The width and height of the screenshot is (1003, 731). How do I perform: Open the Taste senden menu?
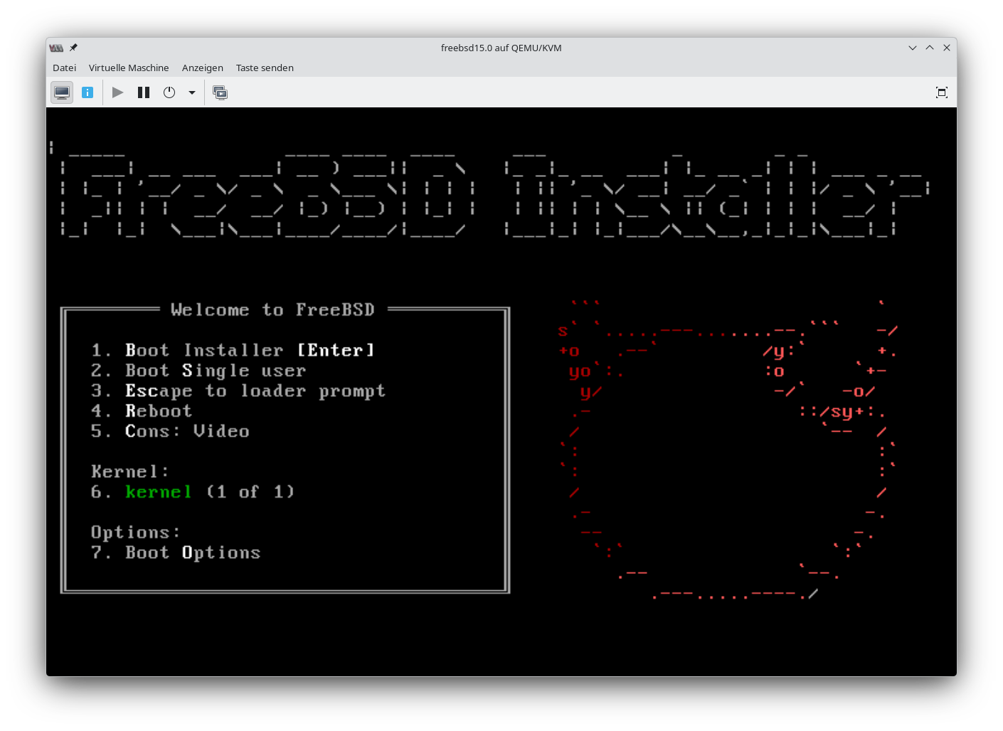click(x=265, y=68)
